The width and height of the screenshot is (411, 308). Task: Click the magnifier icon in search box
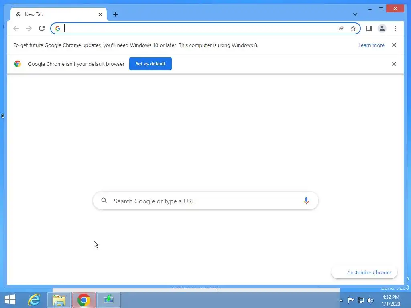104,201
